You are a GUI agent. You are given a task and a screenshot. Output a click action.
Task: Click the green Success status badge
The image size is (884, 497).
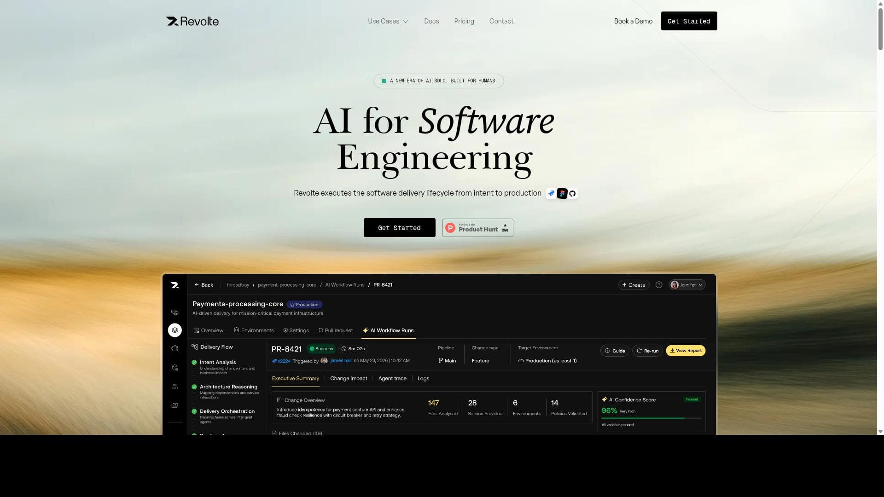pyautogui.click(x=321, y=349)
